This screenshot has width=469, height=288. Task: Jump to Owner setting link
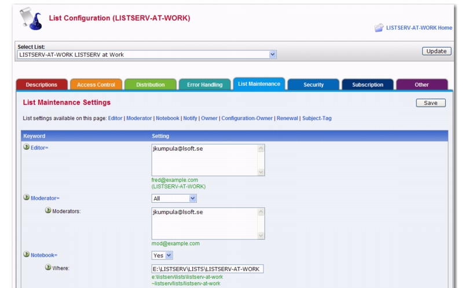pos(209,118)
